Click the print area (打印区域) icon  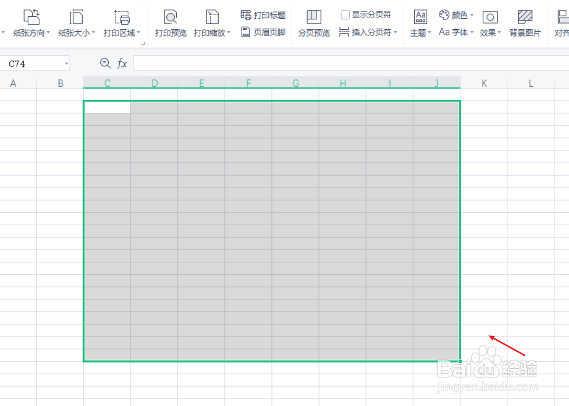[121, 17]
